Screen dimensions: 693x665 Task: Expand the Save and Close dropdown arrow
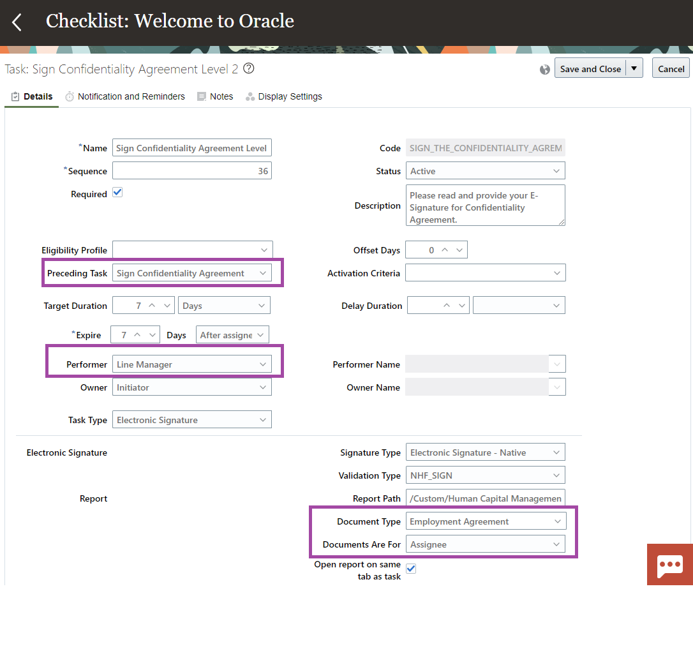(634, 68)
